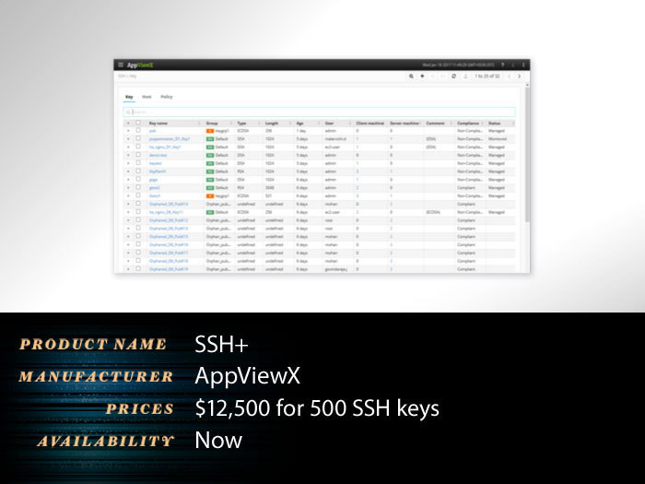Click the scrollbar up arrow
This screenshot has height=484, width=645.
tap(527, 85)
